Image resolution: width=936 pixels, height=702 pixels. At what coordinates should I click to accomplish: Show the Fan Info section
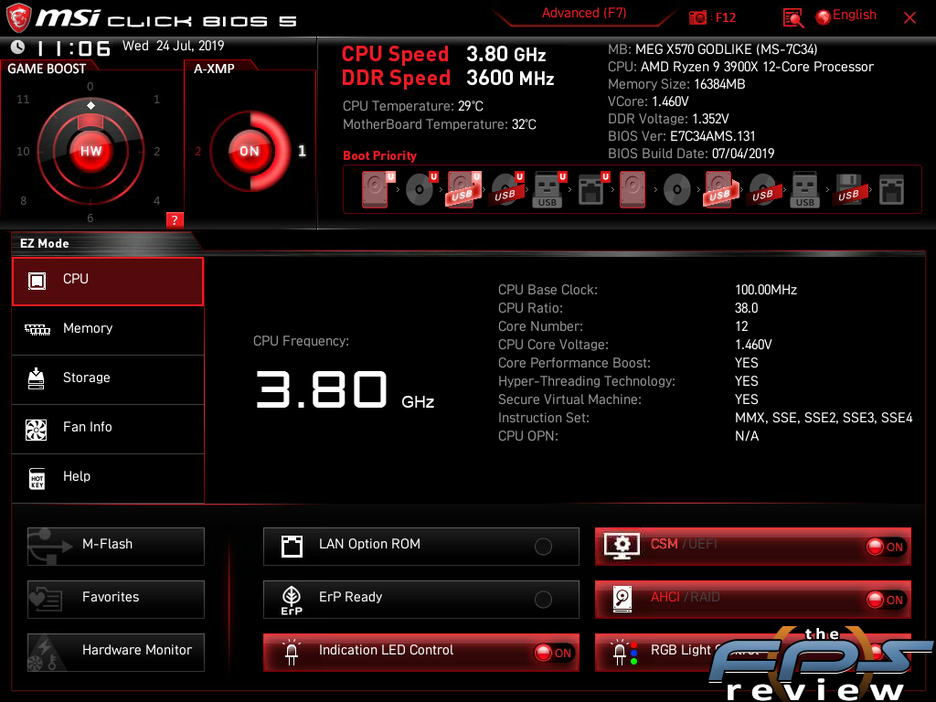[x=108, y=429]
